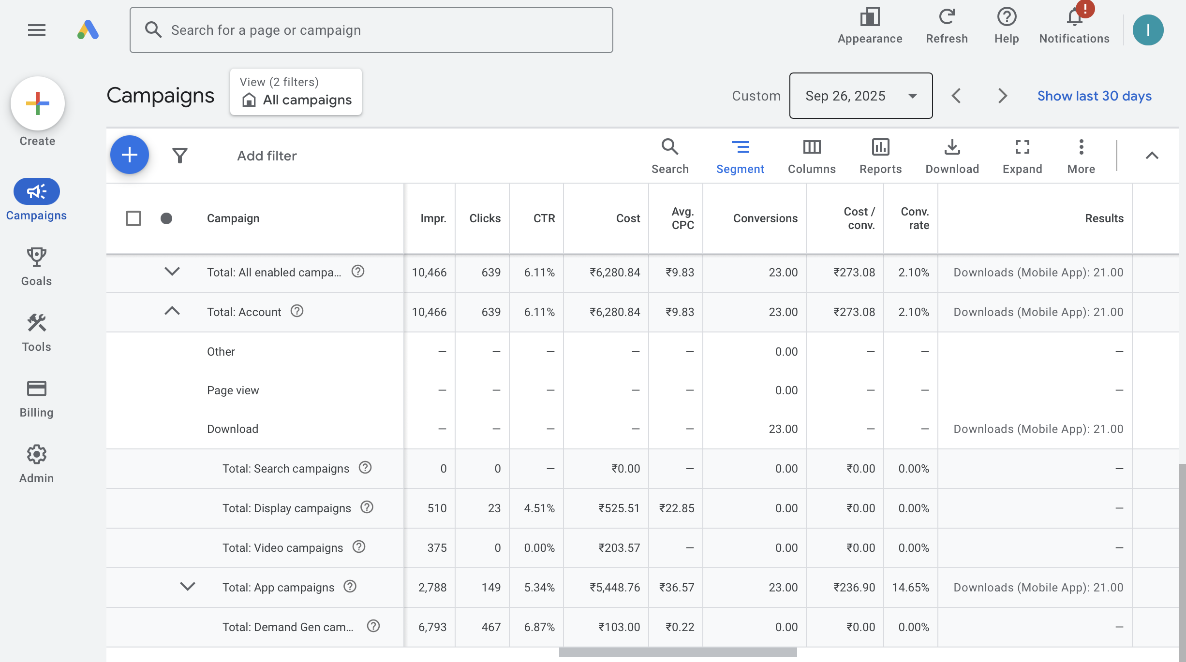Screen dimensions: 1186x662
Task: Tick the select-all campaigns checkbox
Action: coord(133,218)
